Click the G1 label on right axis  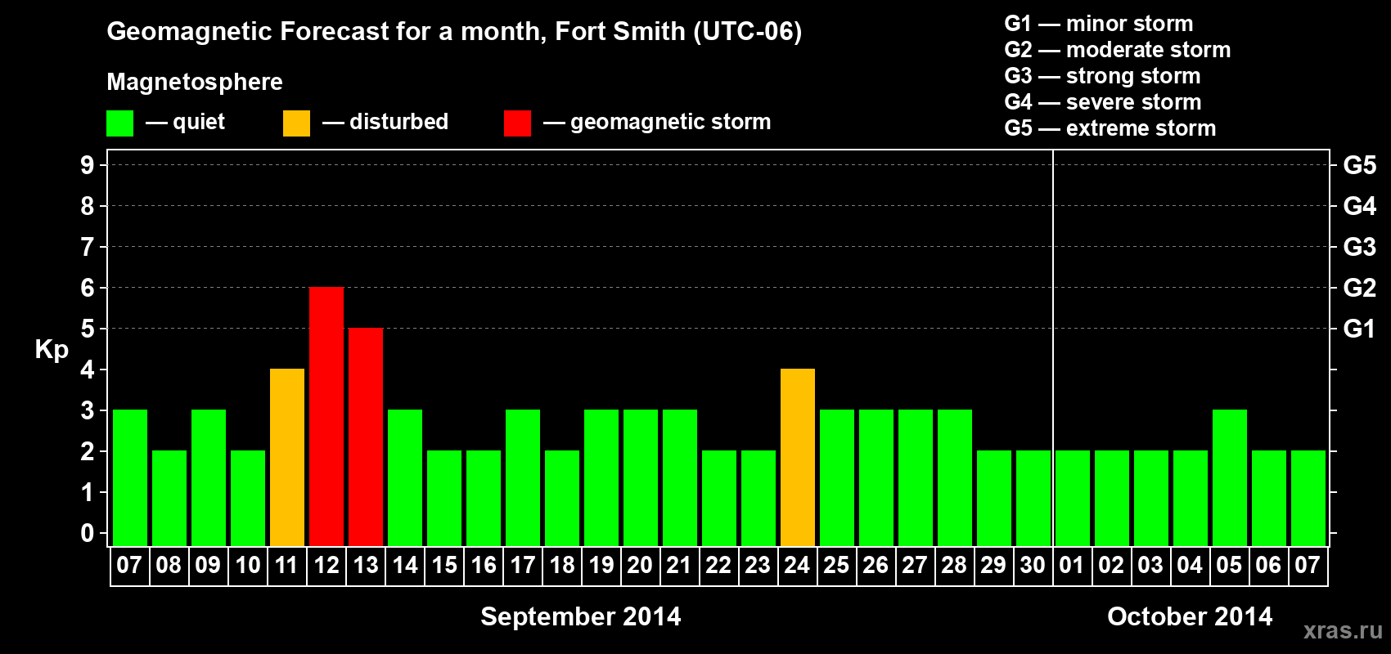coord(1359,329)
